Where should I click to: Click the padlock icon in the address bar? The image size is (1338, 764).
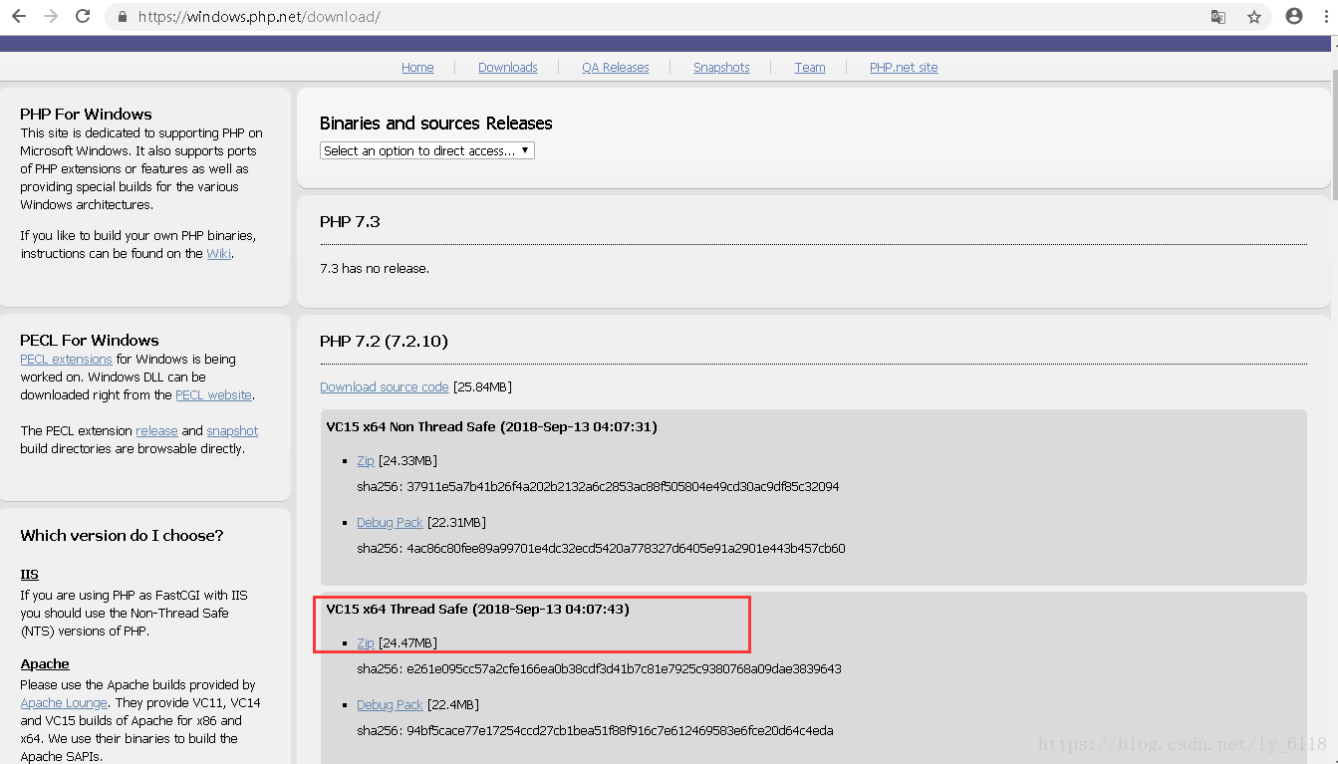(x=123, y=17)
